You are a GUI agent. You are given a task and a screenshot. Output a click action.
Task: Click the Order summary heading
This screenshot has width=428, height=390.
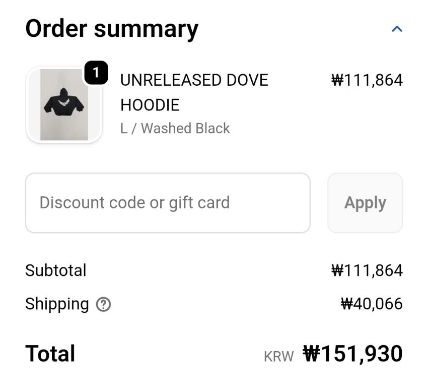point(112,29)
